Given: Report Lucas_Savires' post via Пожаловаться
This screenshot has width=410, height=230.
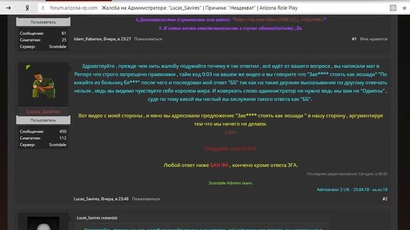Looking at the screenshot, I should coord(145,199).
